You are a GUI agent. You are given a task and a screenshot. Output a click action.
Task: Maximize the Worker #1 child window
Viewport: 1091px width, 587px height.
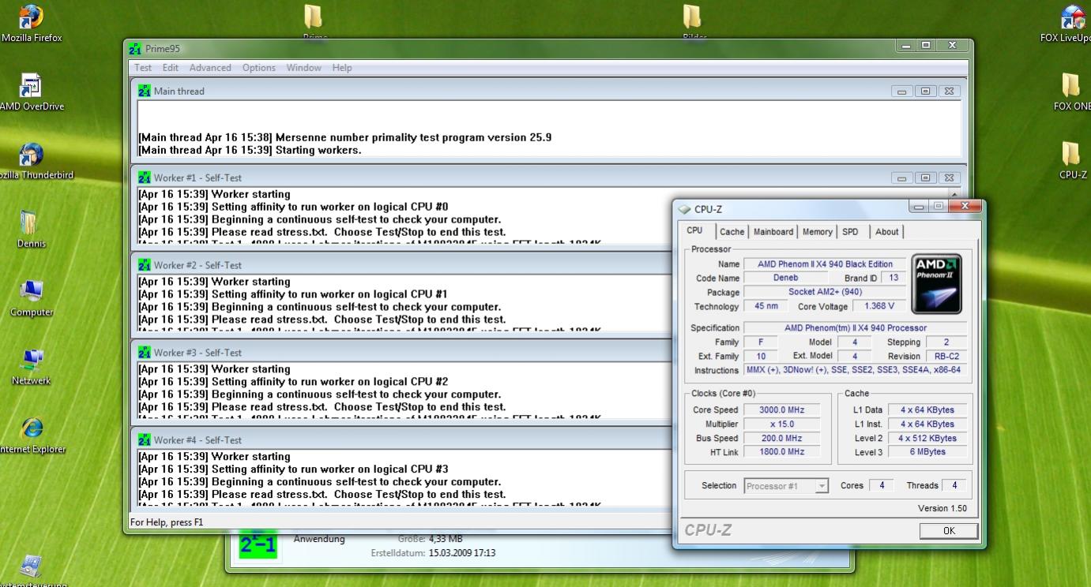click(x=926, y=178)
